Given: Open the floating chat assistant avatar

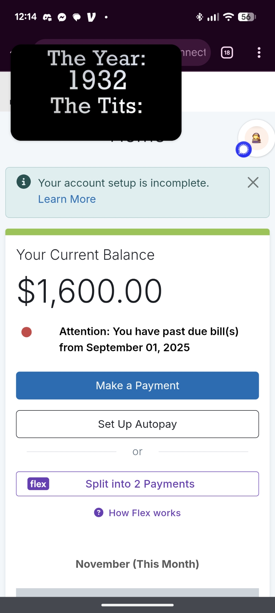Looking at the screenshot, I should pos(257,138).
